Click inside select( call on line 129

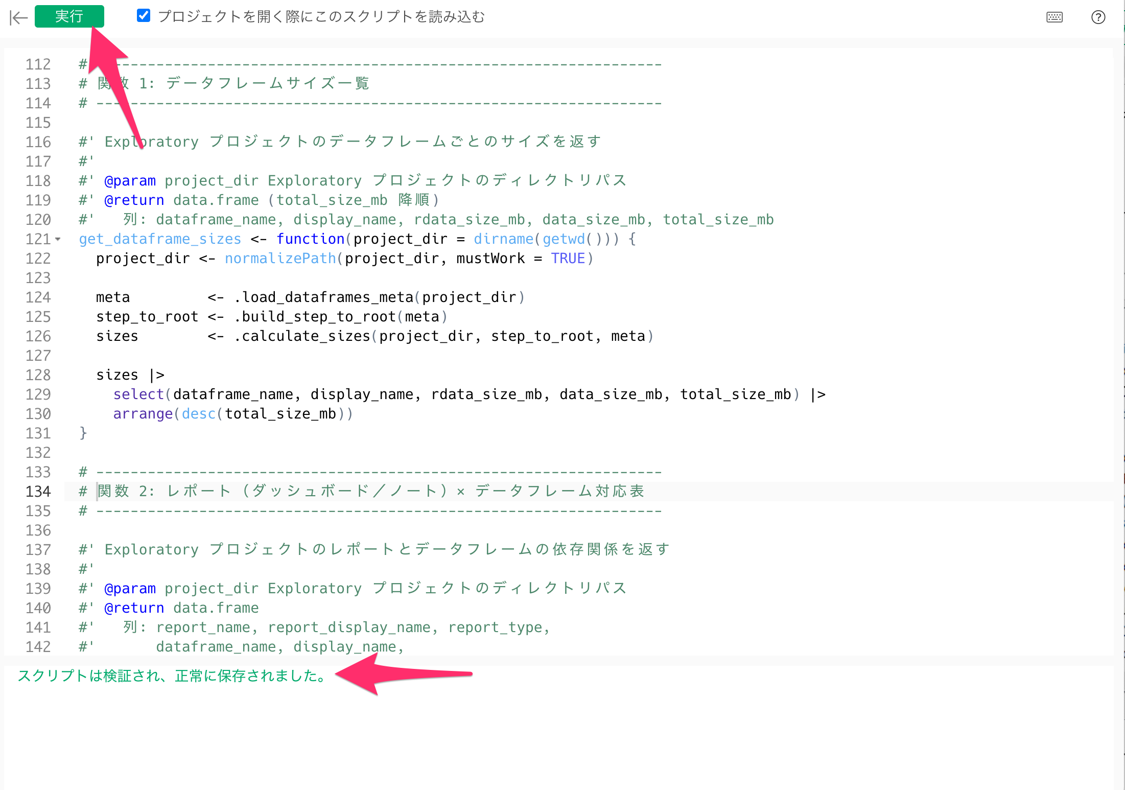[138, 394]
